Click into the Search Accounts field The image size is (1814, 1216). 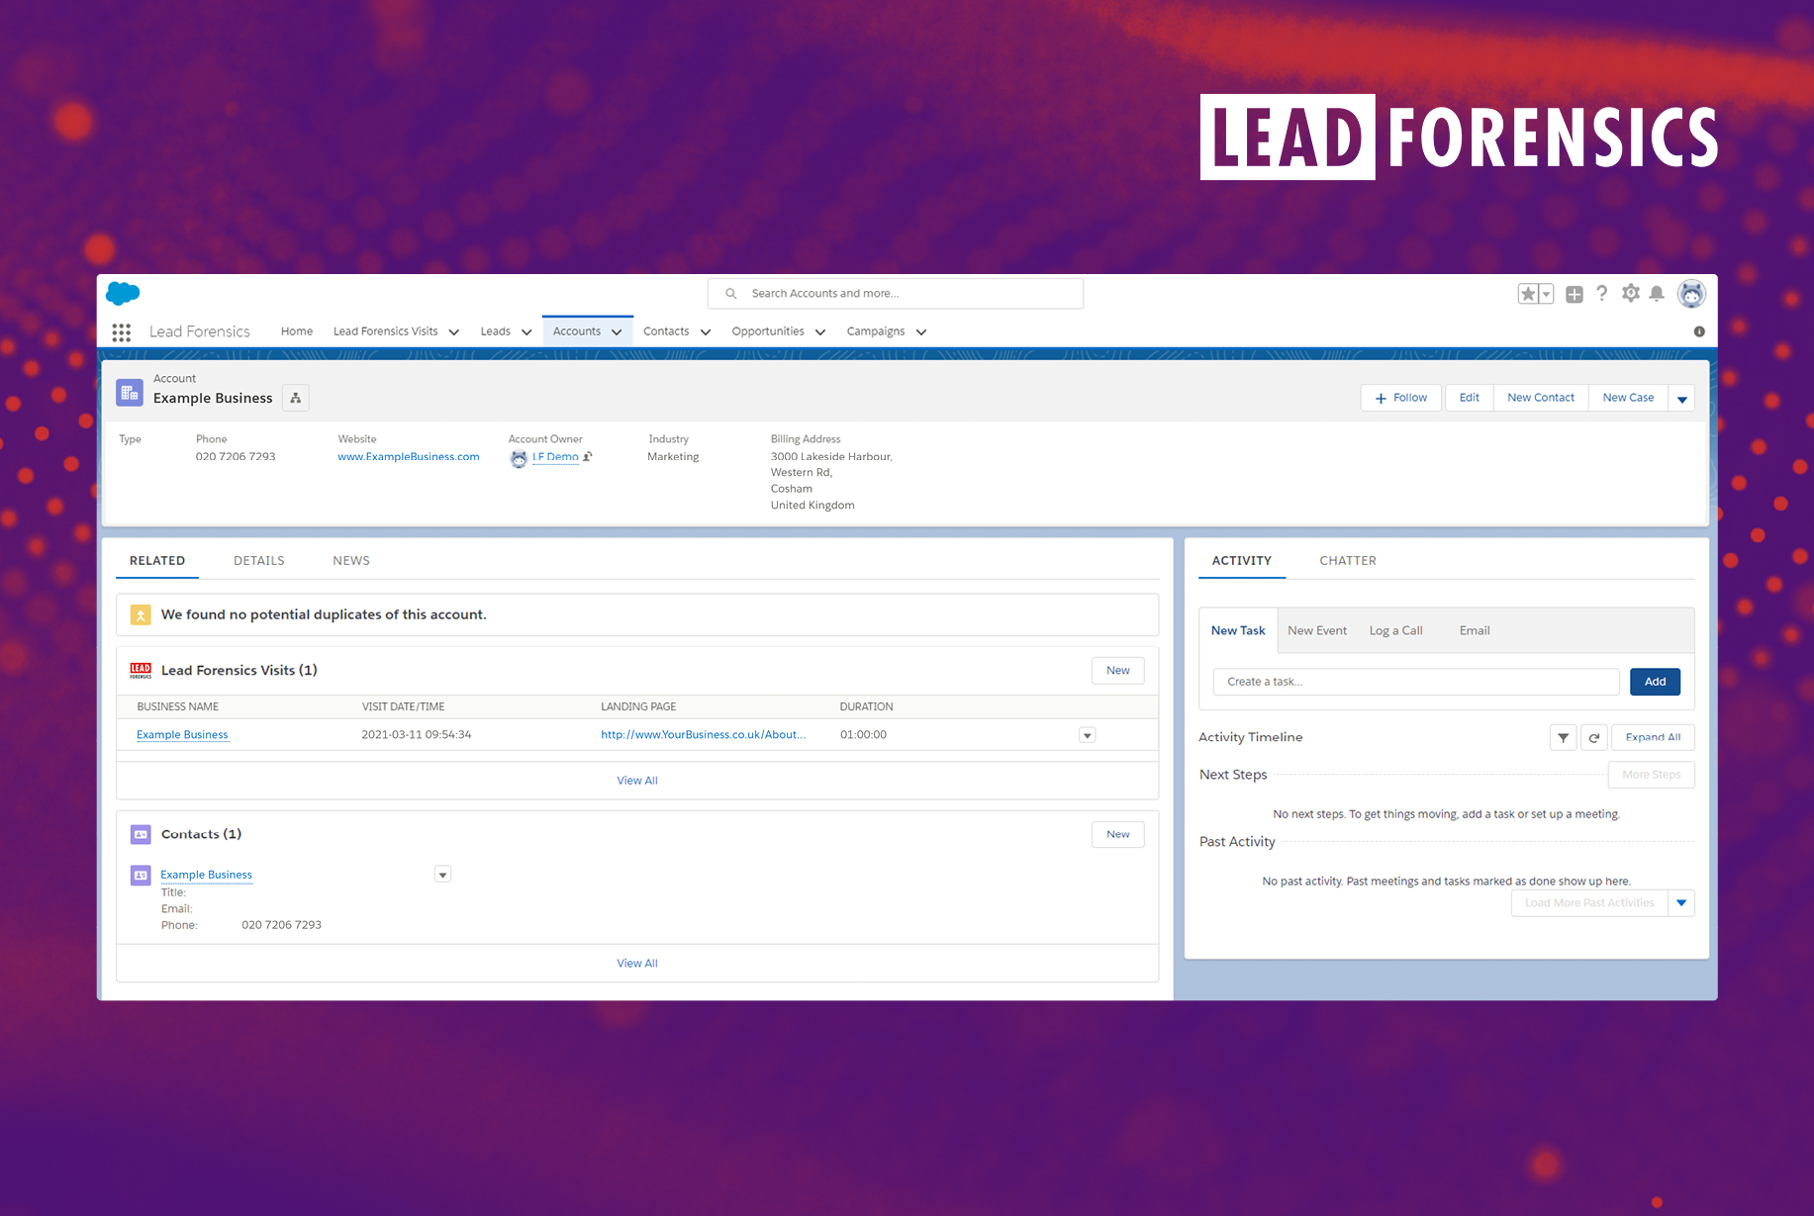(x=896, y=294)
